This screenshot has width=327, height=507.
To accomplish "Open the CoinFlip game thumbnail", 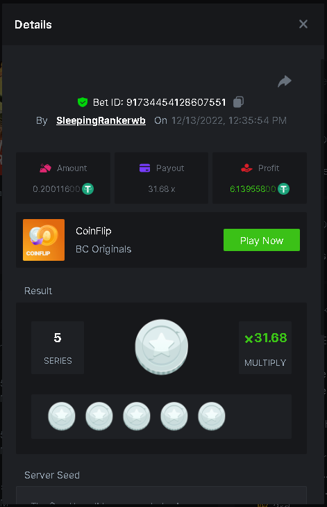I will coord(44,240).
